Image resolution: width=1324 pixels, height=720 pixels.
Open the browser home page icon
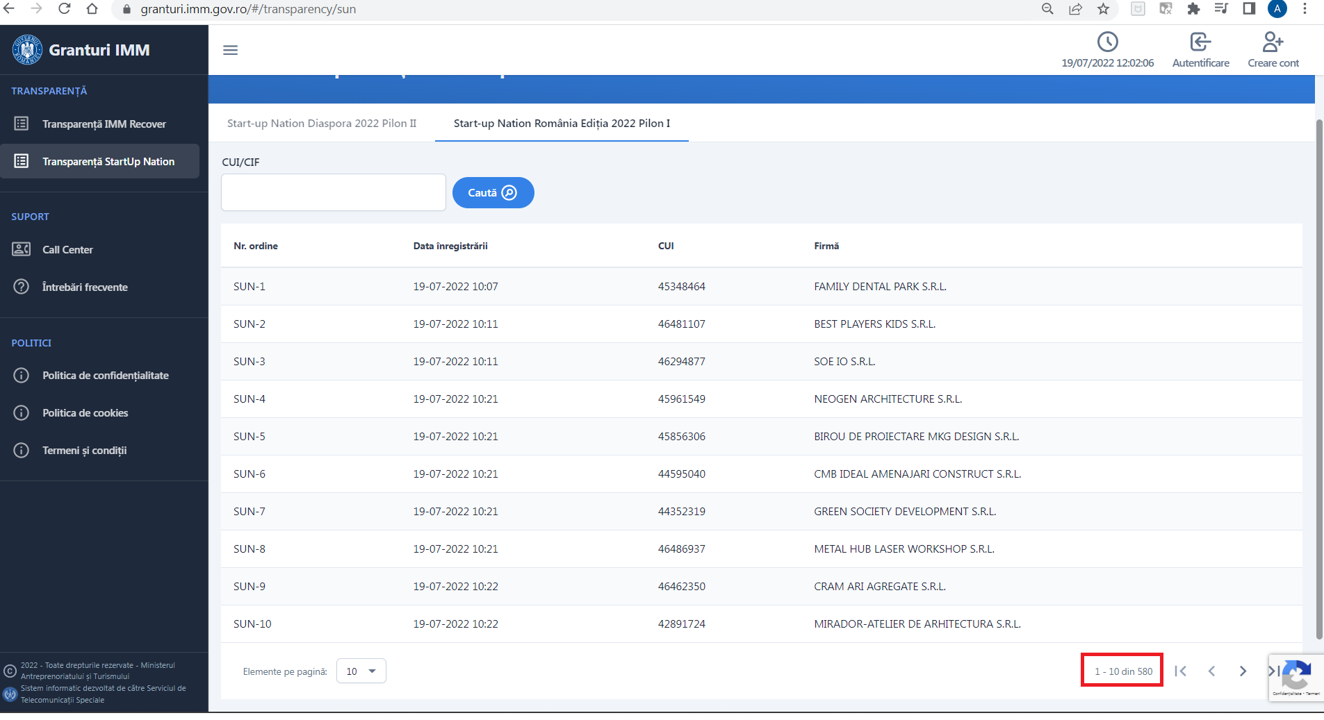click(92, 9)
